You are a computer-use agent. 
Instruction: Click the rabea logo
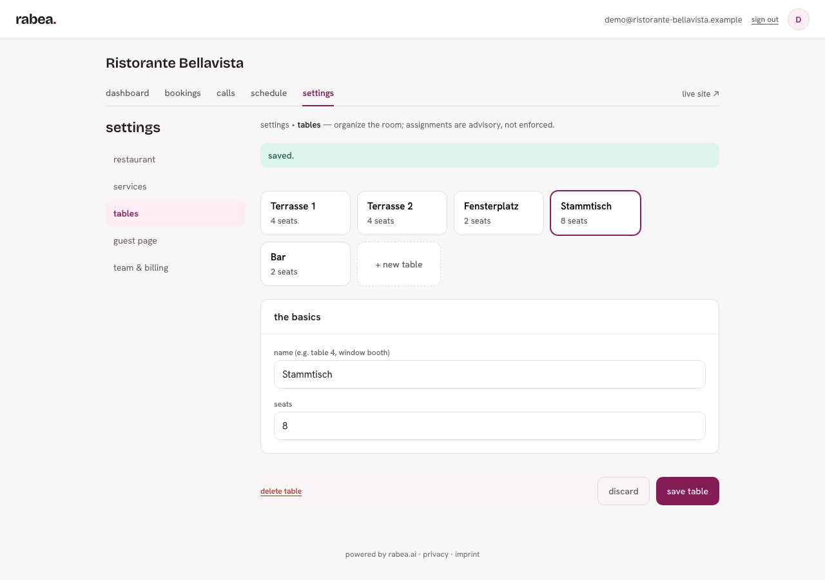36,19
